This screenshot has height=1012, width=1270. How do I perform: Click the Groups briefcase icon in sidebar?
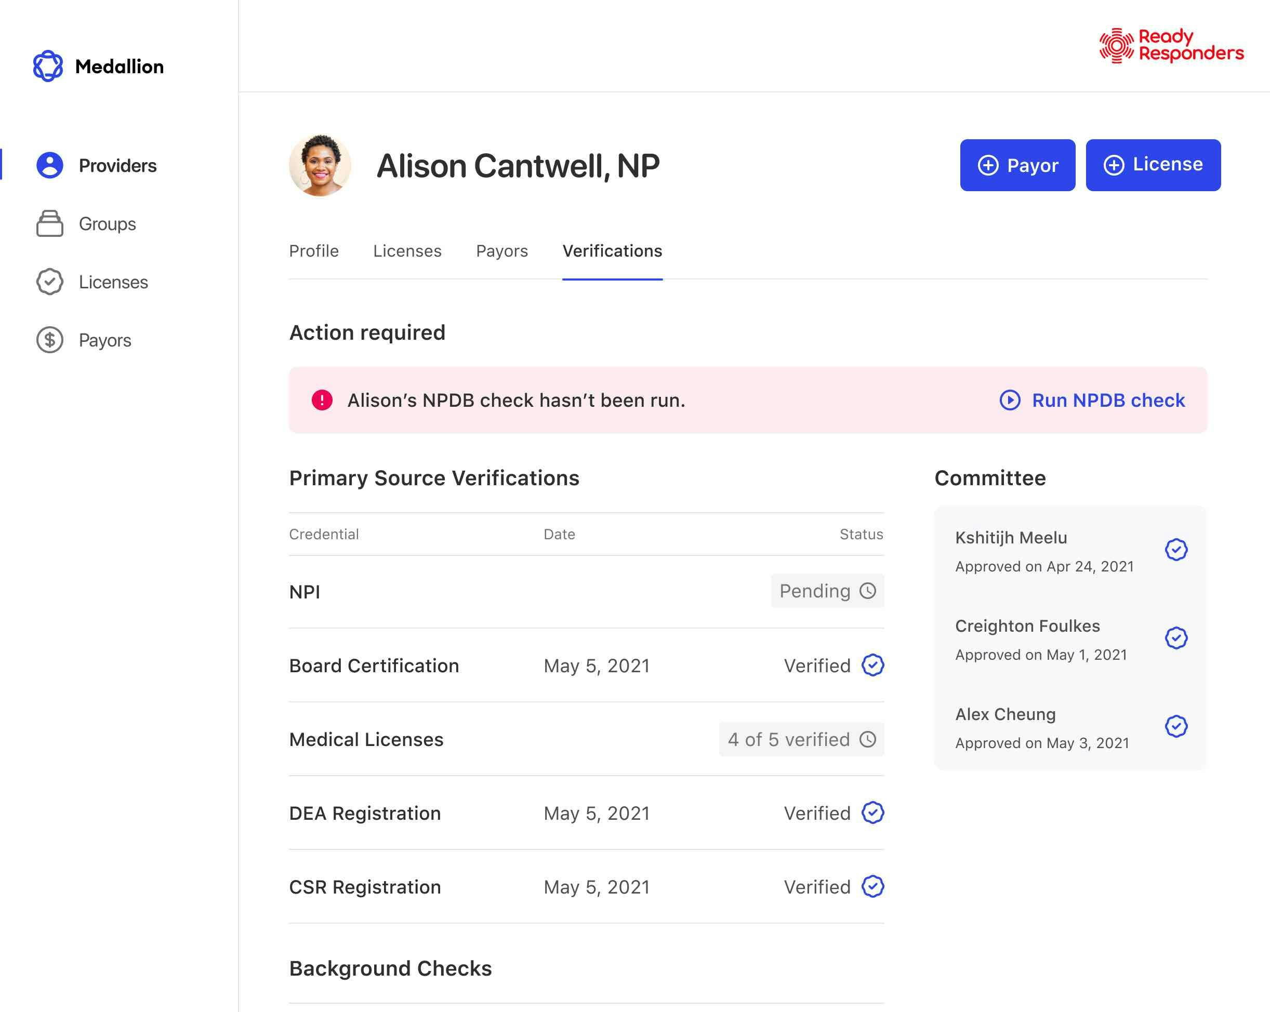coord(49,224)
